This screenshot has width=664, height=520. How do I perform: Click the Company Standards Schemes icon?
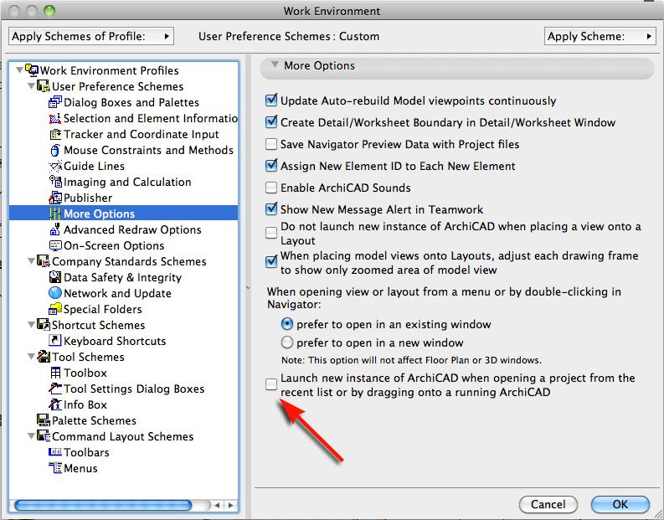(x=44, y=261)
